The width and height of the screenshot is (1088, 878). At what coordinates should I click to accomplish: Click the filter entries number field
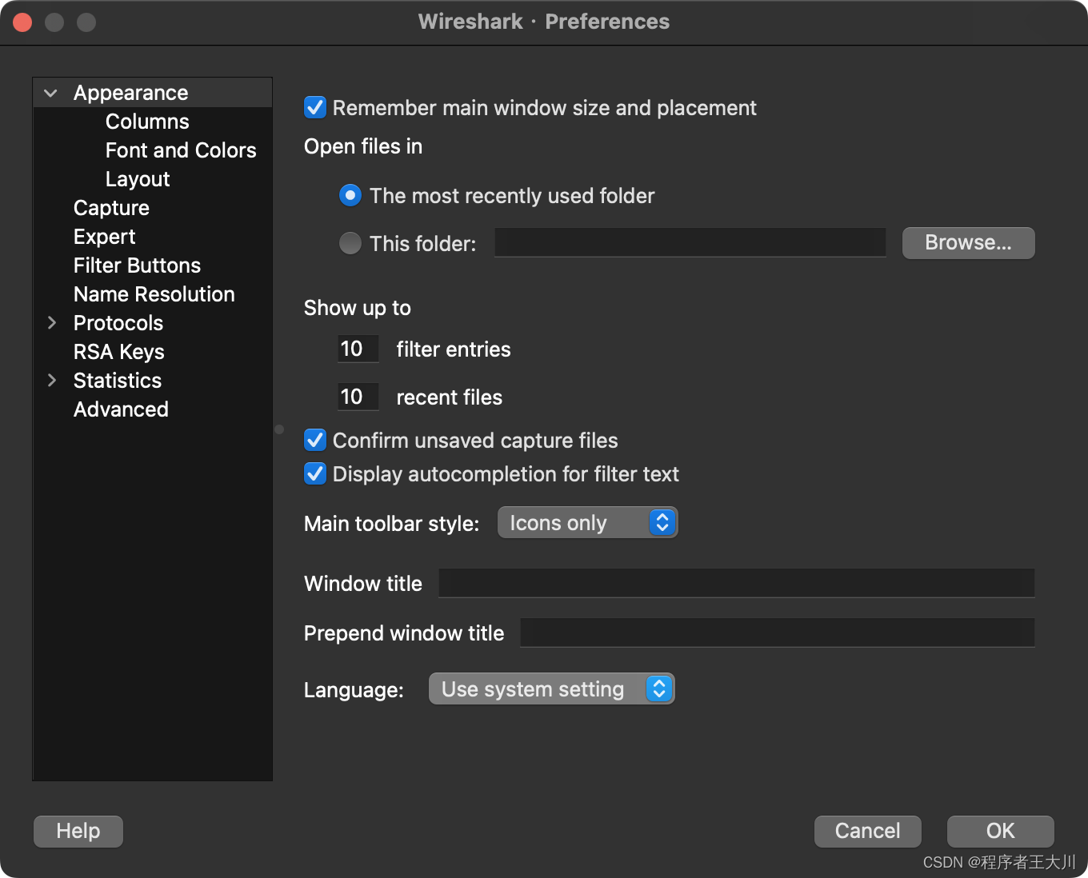coord(357,349)
